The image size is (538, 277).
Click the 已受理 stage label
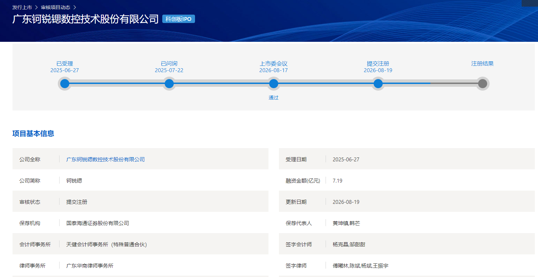(x=65, y=64)
